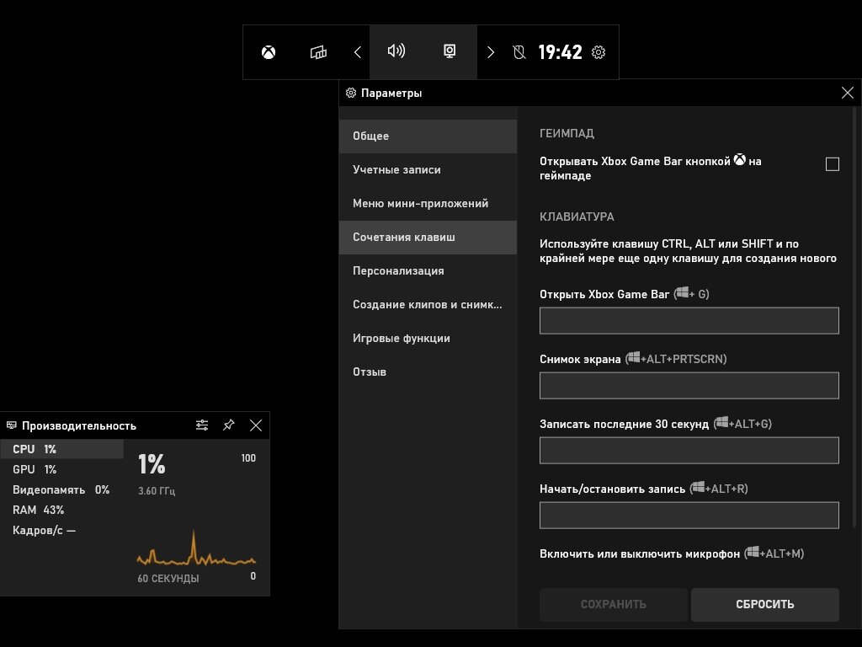Open the widget menu icon
Viewport: 862px width, 647px height.
coord(318,52)
